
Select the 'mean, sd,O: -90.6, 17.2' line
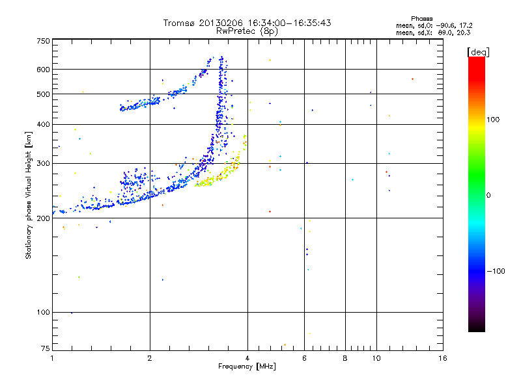434,25
